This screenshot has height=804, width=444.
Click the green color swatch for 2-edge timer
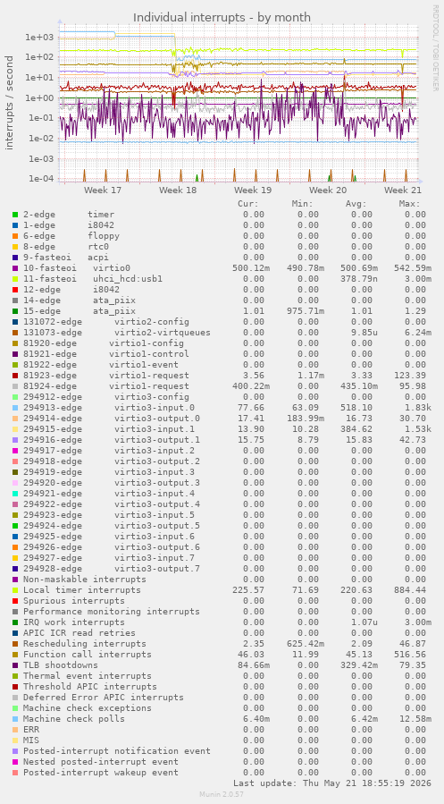15,215
